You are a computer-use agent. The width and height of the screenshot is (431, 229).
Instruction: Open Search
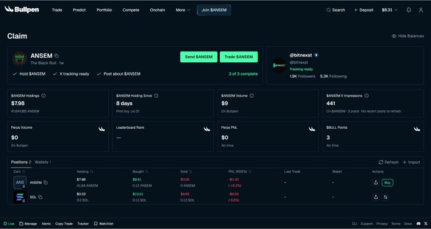[x=335, y=10]
